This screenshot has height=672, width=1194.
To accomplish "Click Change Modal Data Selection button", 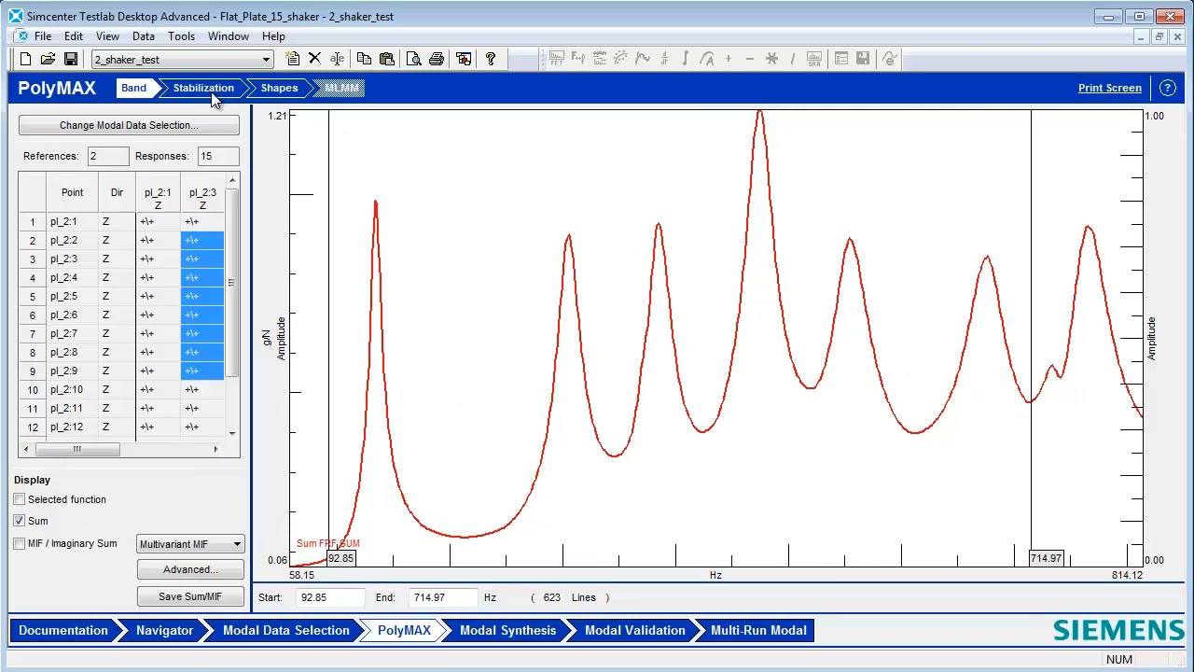I will tap(129, 125).
